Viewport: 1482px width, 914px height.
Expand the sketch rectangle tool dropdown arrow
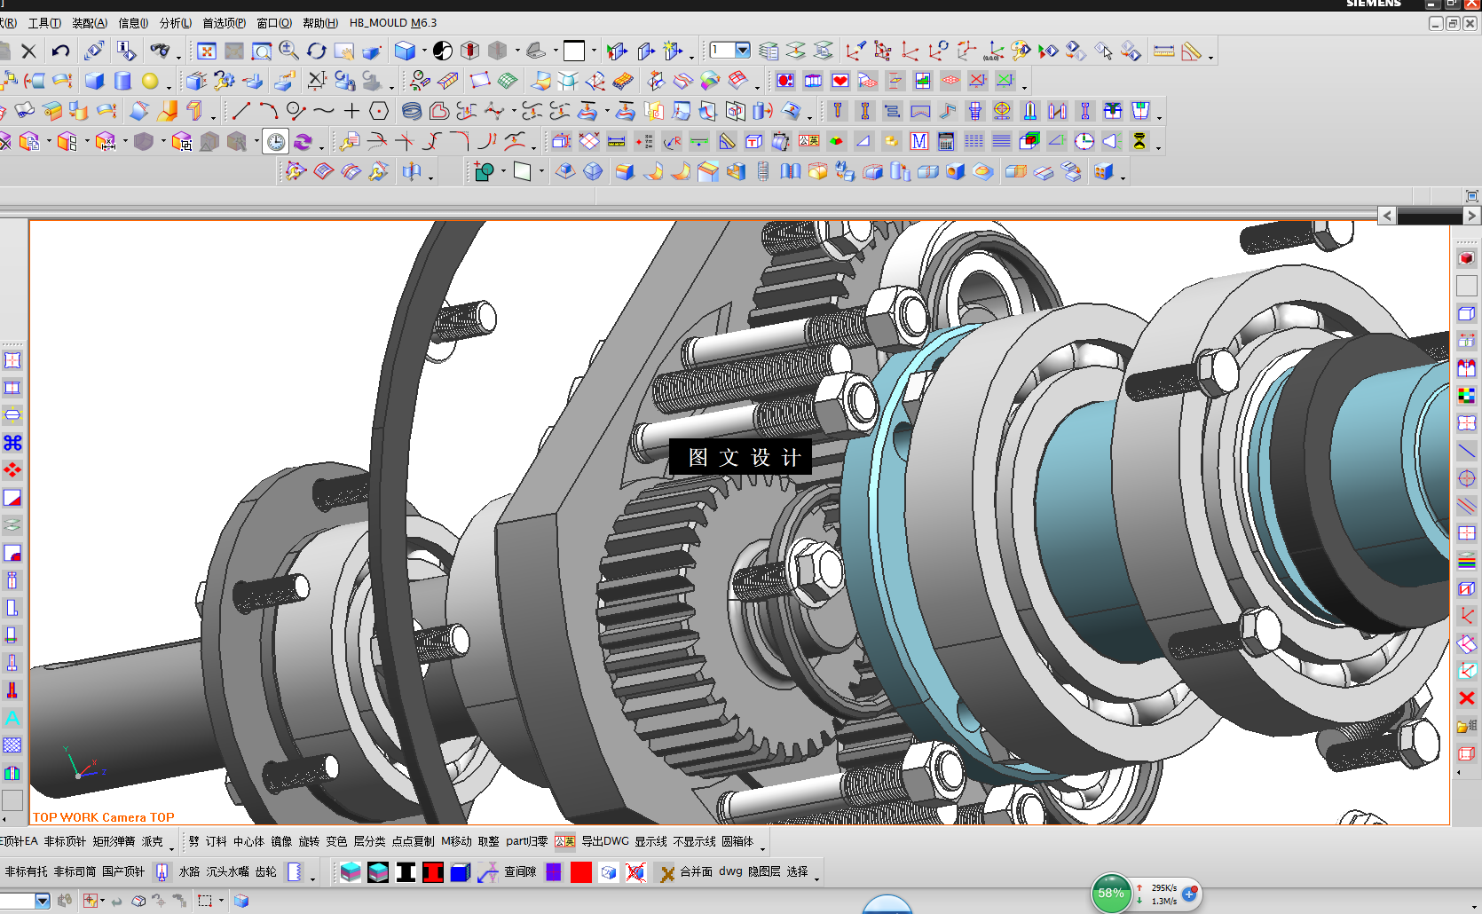tap(541, 171)
